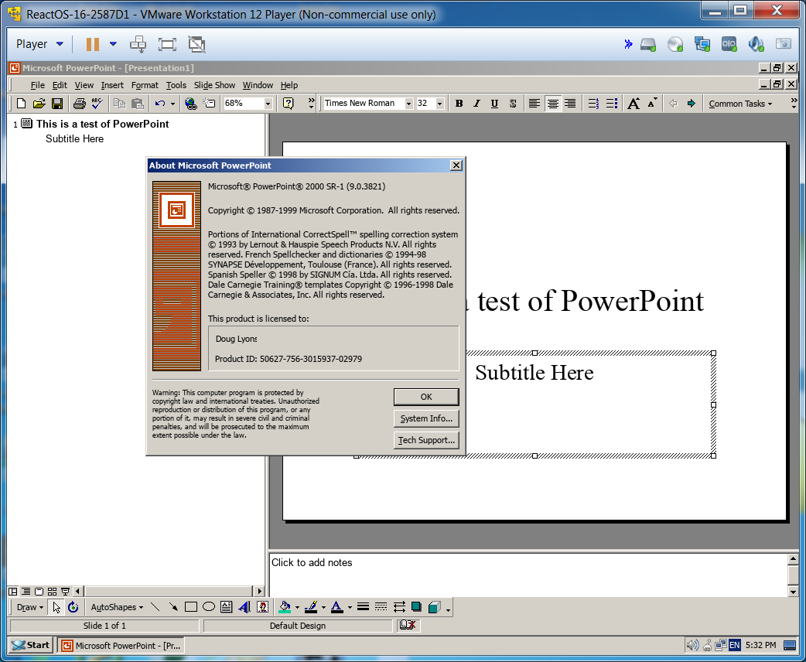Toggle underline formatting
The image size is (806, 662).
(x=494, y=104)
